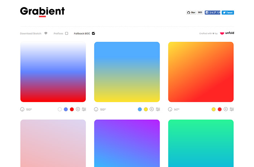Click the white-blue-red gradient card
254x167 pixels.
pyautogui.click(x=53, y=72)
